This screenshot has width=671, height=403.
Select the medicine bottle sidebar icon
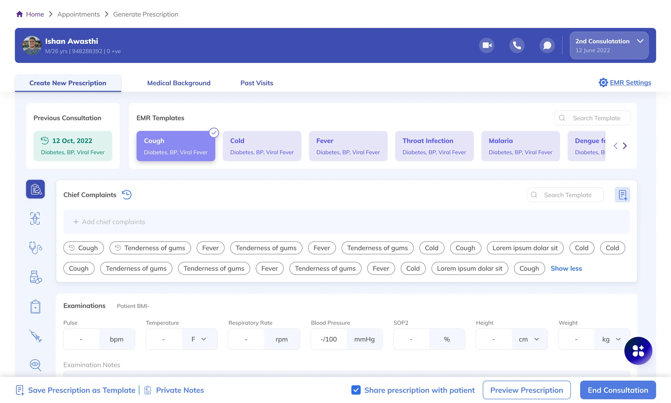36,277
